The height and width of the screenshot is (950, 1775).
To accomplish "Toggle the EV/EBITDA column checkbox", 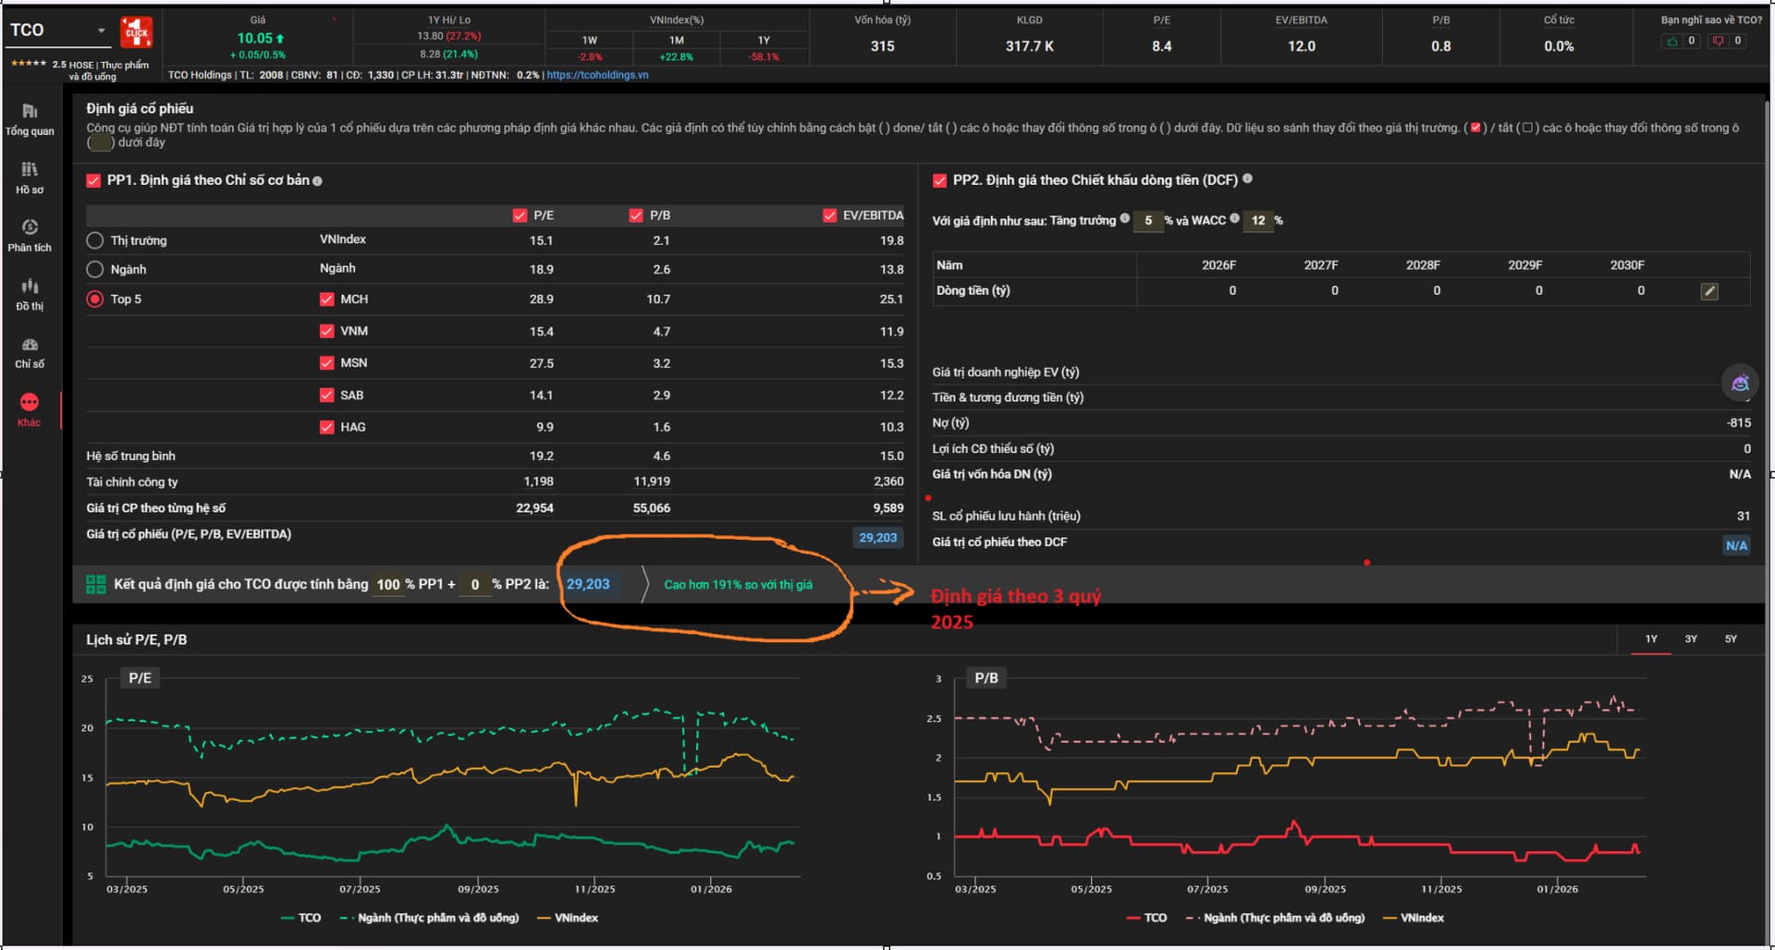I will pos(829,215).
